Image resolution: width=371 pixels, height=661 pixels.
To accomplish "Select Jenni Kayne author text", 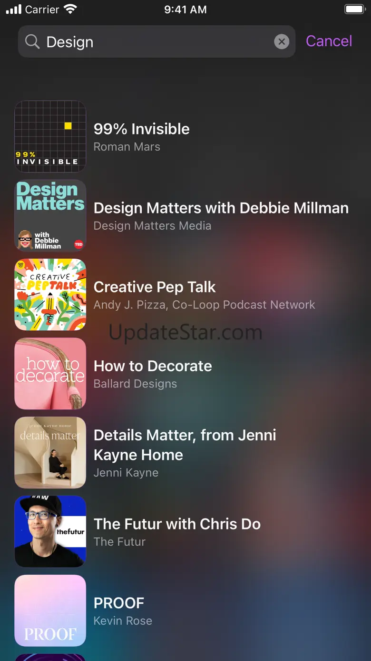I will (126, 473).
